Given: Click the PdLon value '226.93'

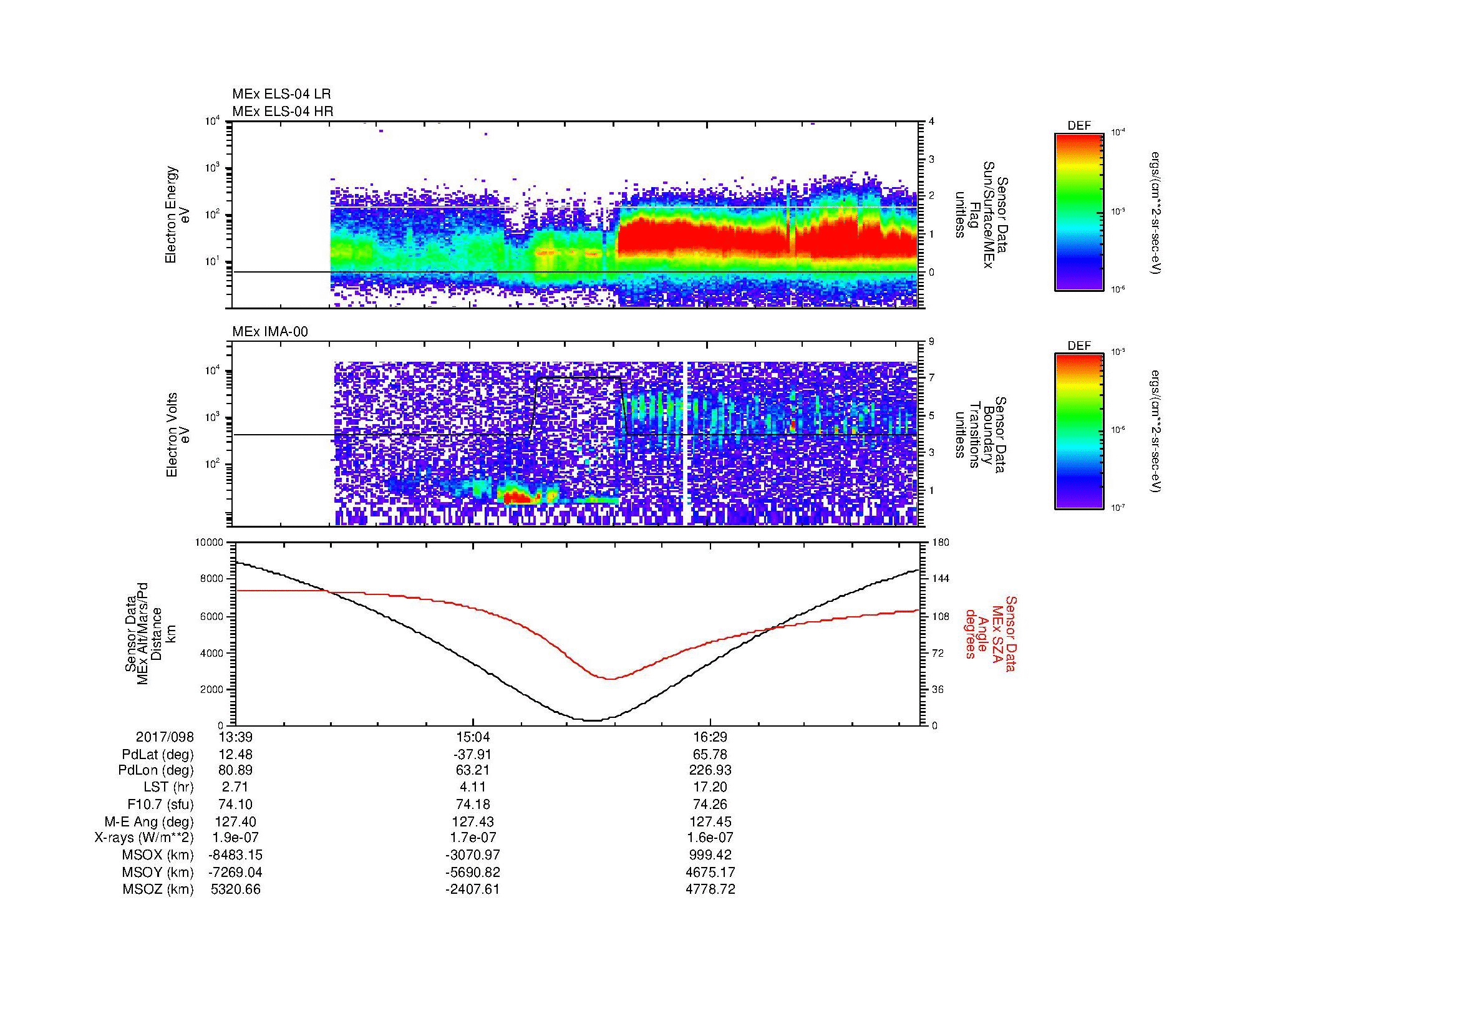Looking at the screenshot, I should (x=710, y=770).
